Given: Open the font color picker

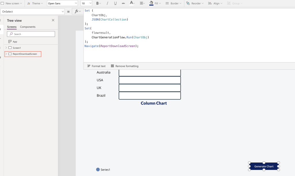Looking at the screenshot, I should (132, 3).
